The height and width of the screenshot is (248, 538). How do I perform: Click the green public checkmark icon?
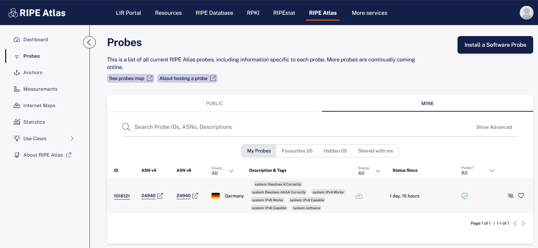(x=464, y=196)
